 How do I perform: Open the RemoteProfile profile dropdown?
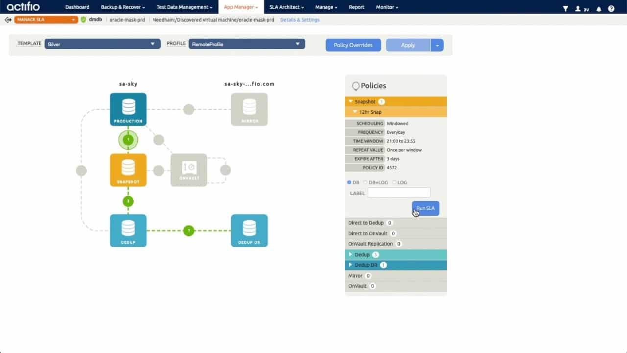point(247,44)
